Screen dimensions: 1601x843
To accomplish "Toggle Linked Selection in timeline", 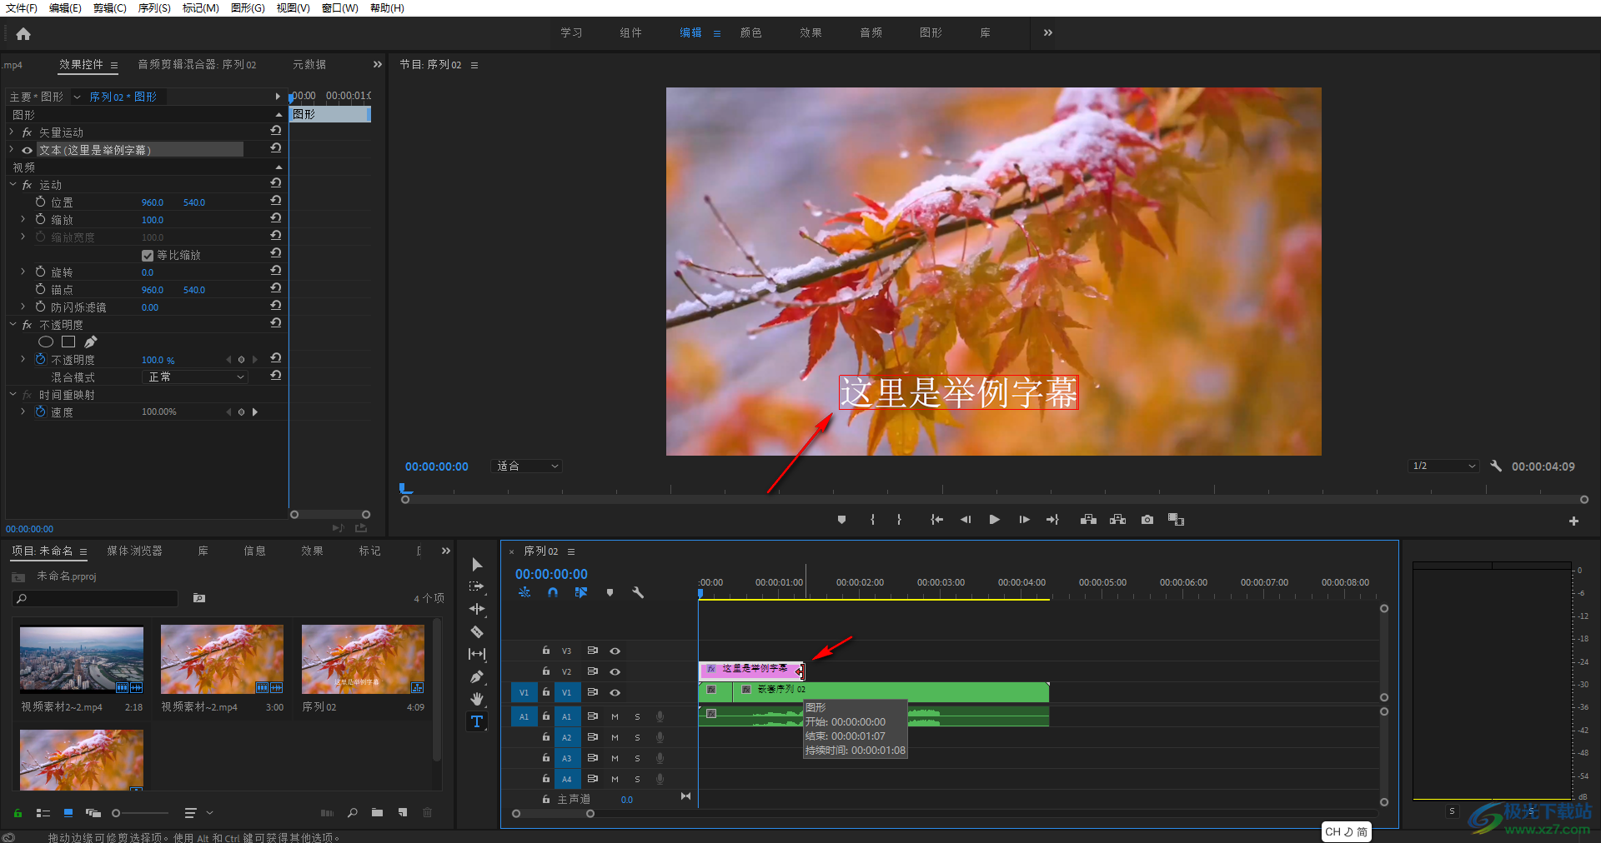I will (581, 592).
